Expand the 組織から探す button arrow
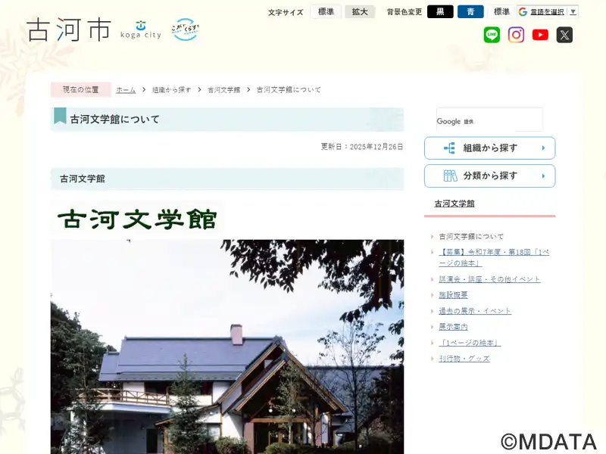This screenshot has width=606, height=454. click(x=543, y=148)
